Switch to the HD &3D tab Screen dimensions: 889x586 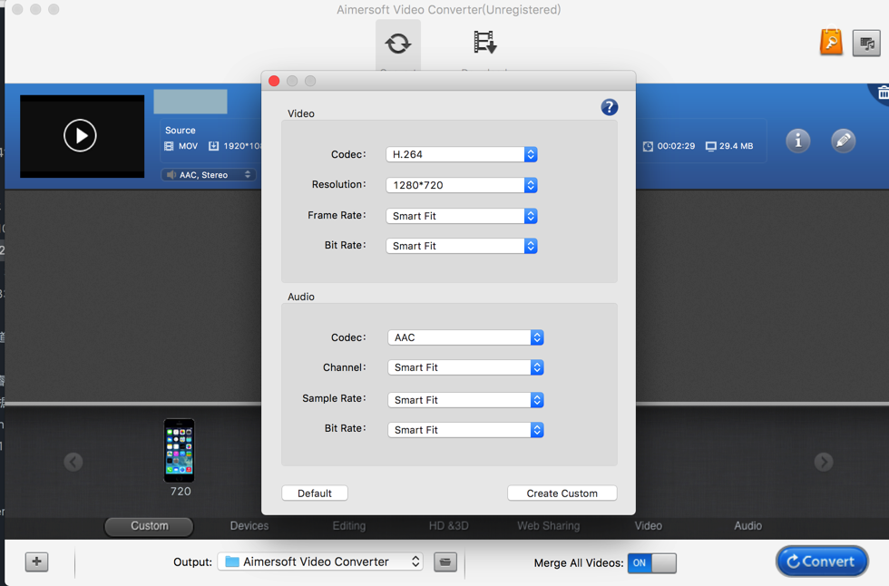(x=448, y=526)
